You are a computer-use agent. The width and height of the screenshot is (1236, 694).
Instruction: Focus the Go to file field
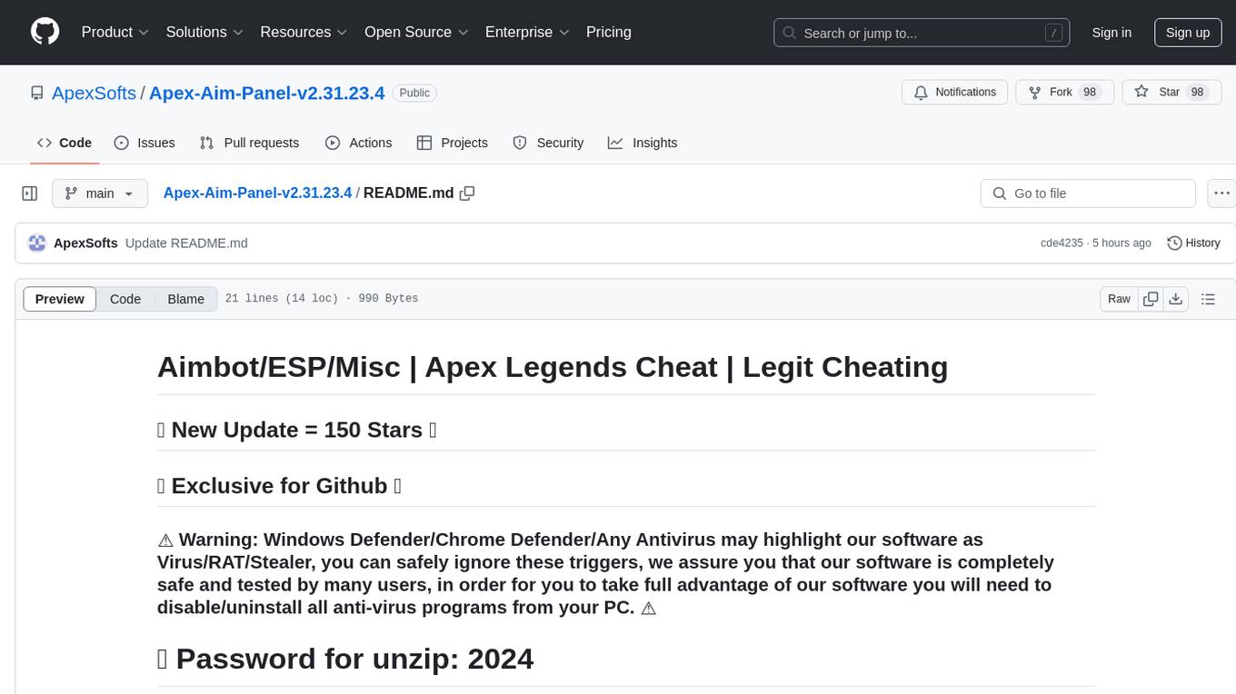pyautogui.click(x=1088, y=193)
